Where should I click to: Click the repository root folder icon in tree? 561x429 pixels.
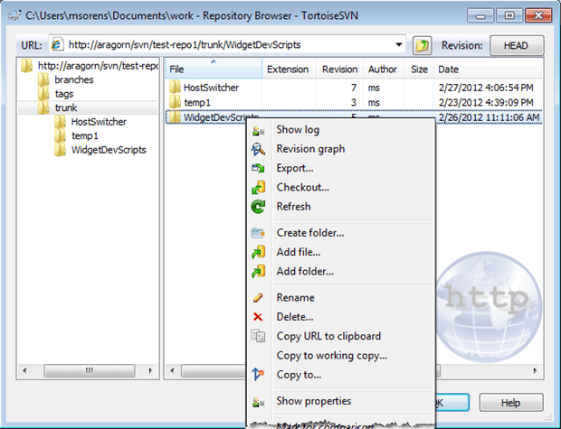coord(27,66)
